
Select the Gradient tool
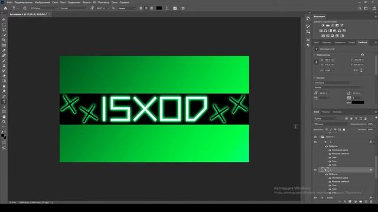tap(4, 81)
